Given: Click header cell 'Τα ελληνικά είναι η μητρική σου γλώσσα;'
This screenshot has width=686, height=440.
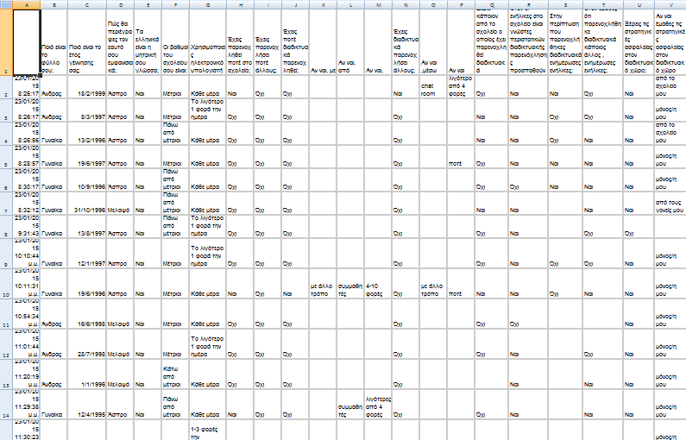Looking at the screenshot, I should [x=148, y=42].
